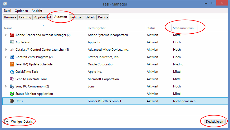The height and width of the screenshot is (130, 230).
Task: Click the Untis clock icon
Action: click(12, 101)
